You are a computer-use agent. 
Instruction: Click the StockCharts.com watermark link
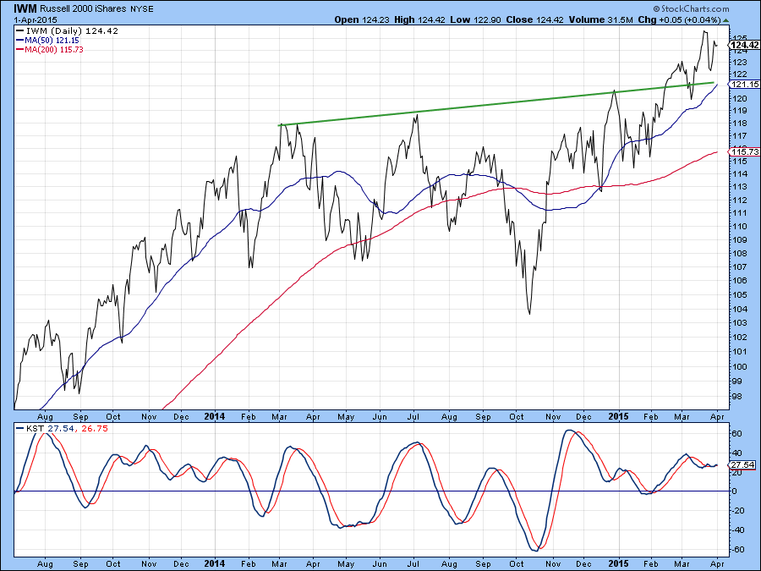[691, 8]
